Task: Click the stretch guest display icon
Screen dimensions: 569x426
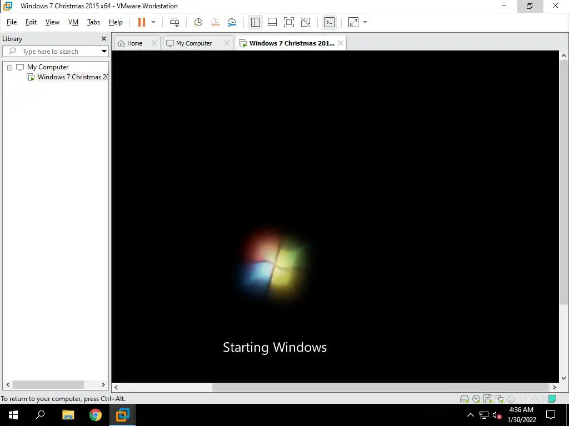Action: tap(353, 22)
